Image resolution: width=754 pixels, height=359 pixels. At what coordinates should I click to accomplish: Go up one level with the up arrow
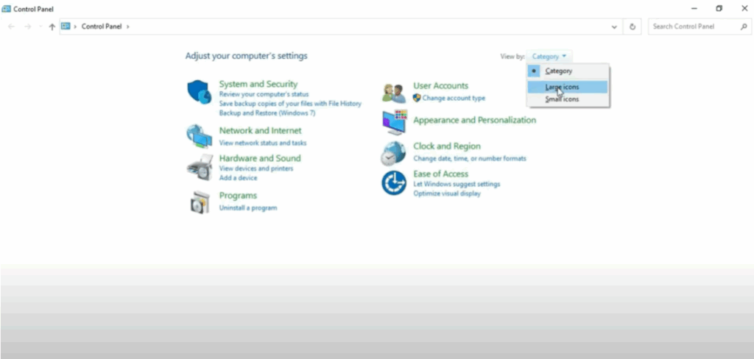52,26
